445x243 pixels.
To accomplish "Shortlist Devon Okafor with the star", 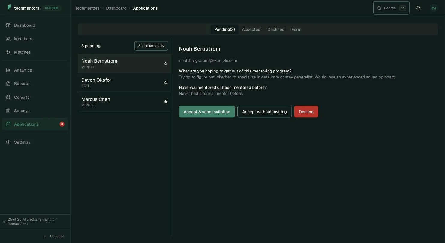I will [x=166, y=83].
